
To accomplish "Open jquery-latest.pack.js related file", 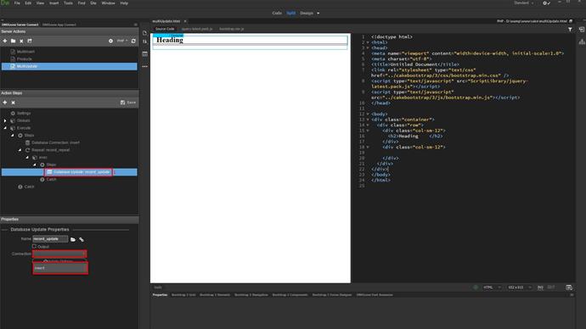I will [197, 29].
